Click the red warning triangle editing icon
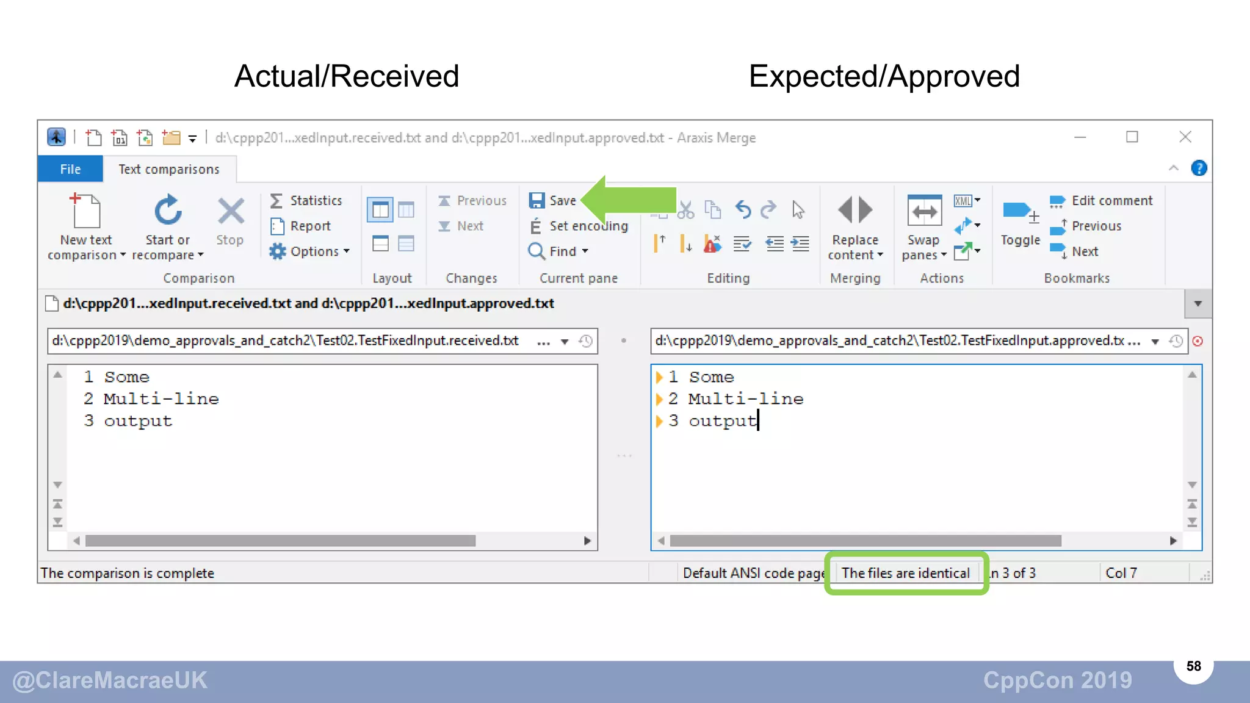 712,244
